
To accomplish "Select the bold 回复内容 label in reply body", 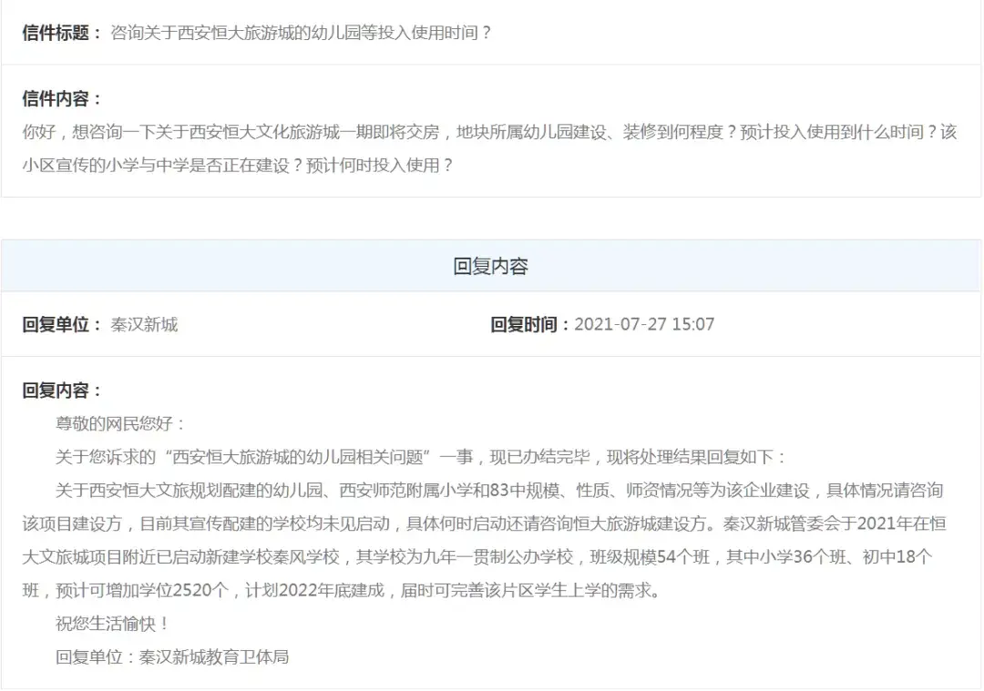I will [62, 390].
